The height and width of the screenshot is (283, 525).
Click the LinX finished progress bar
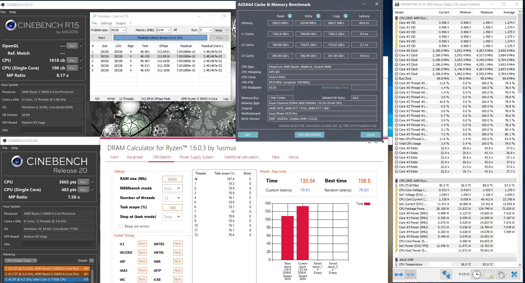click(x=160, y=38)
